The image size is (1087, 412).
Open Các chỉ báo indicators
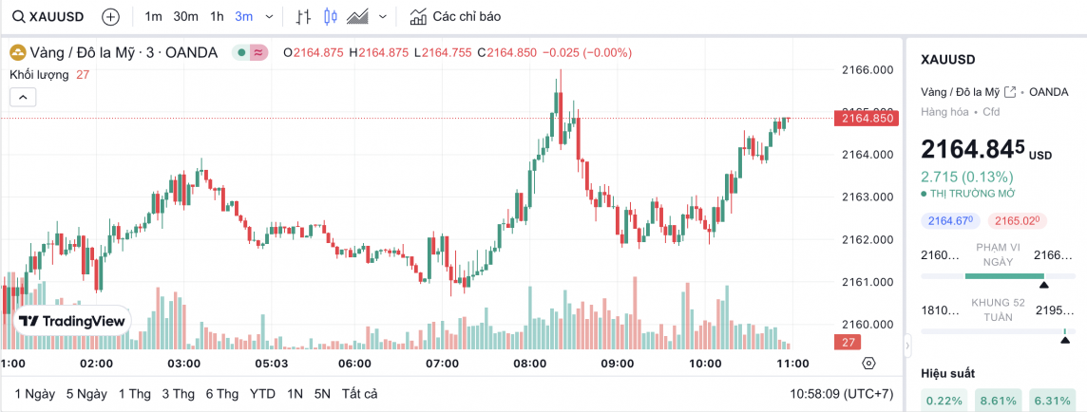point(454,16)
